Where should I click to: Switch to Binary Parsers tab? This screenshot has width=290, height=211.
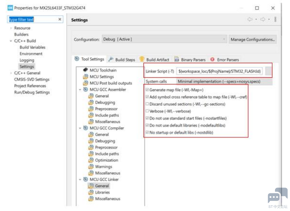coord(190,60)
